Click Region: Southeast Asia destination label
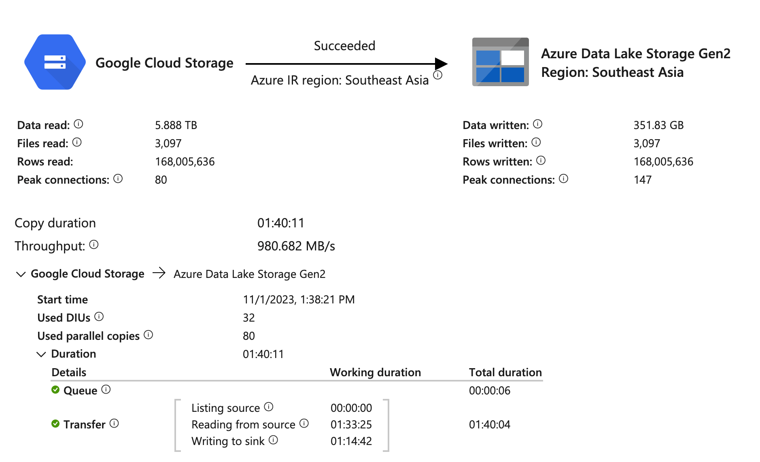Image resolution: width=760 pixels, height=462 pixels. point(612,72)
